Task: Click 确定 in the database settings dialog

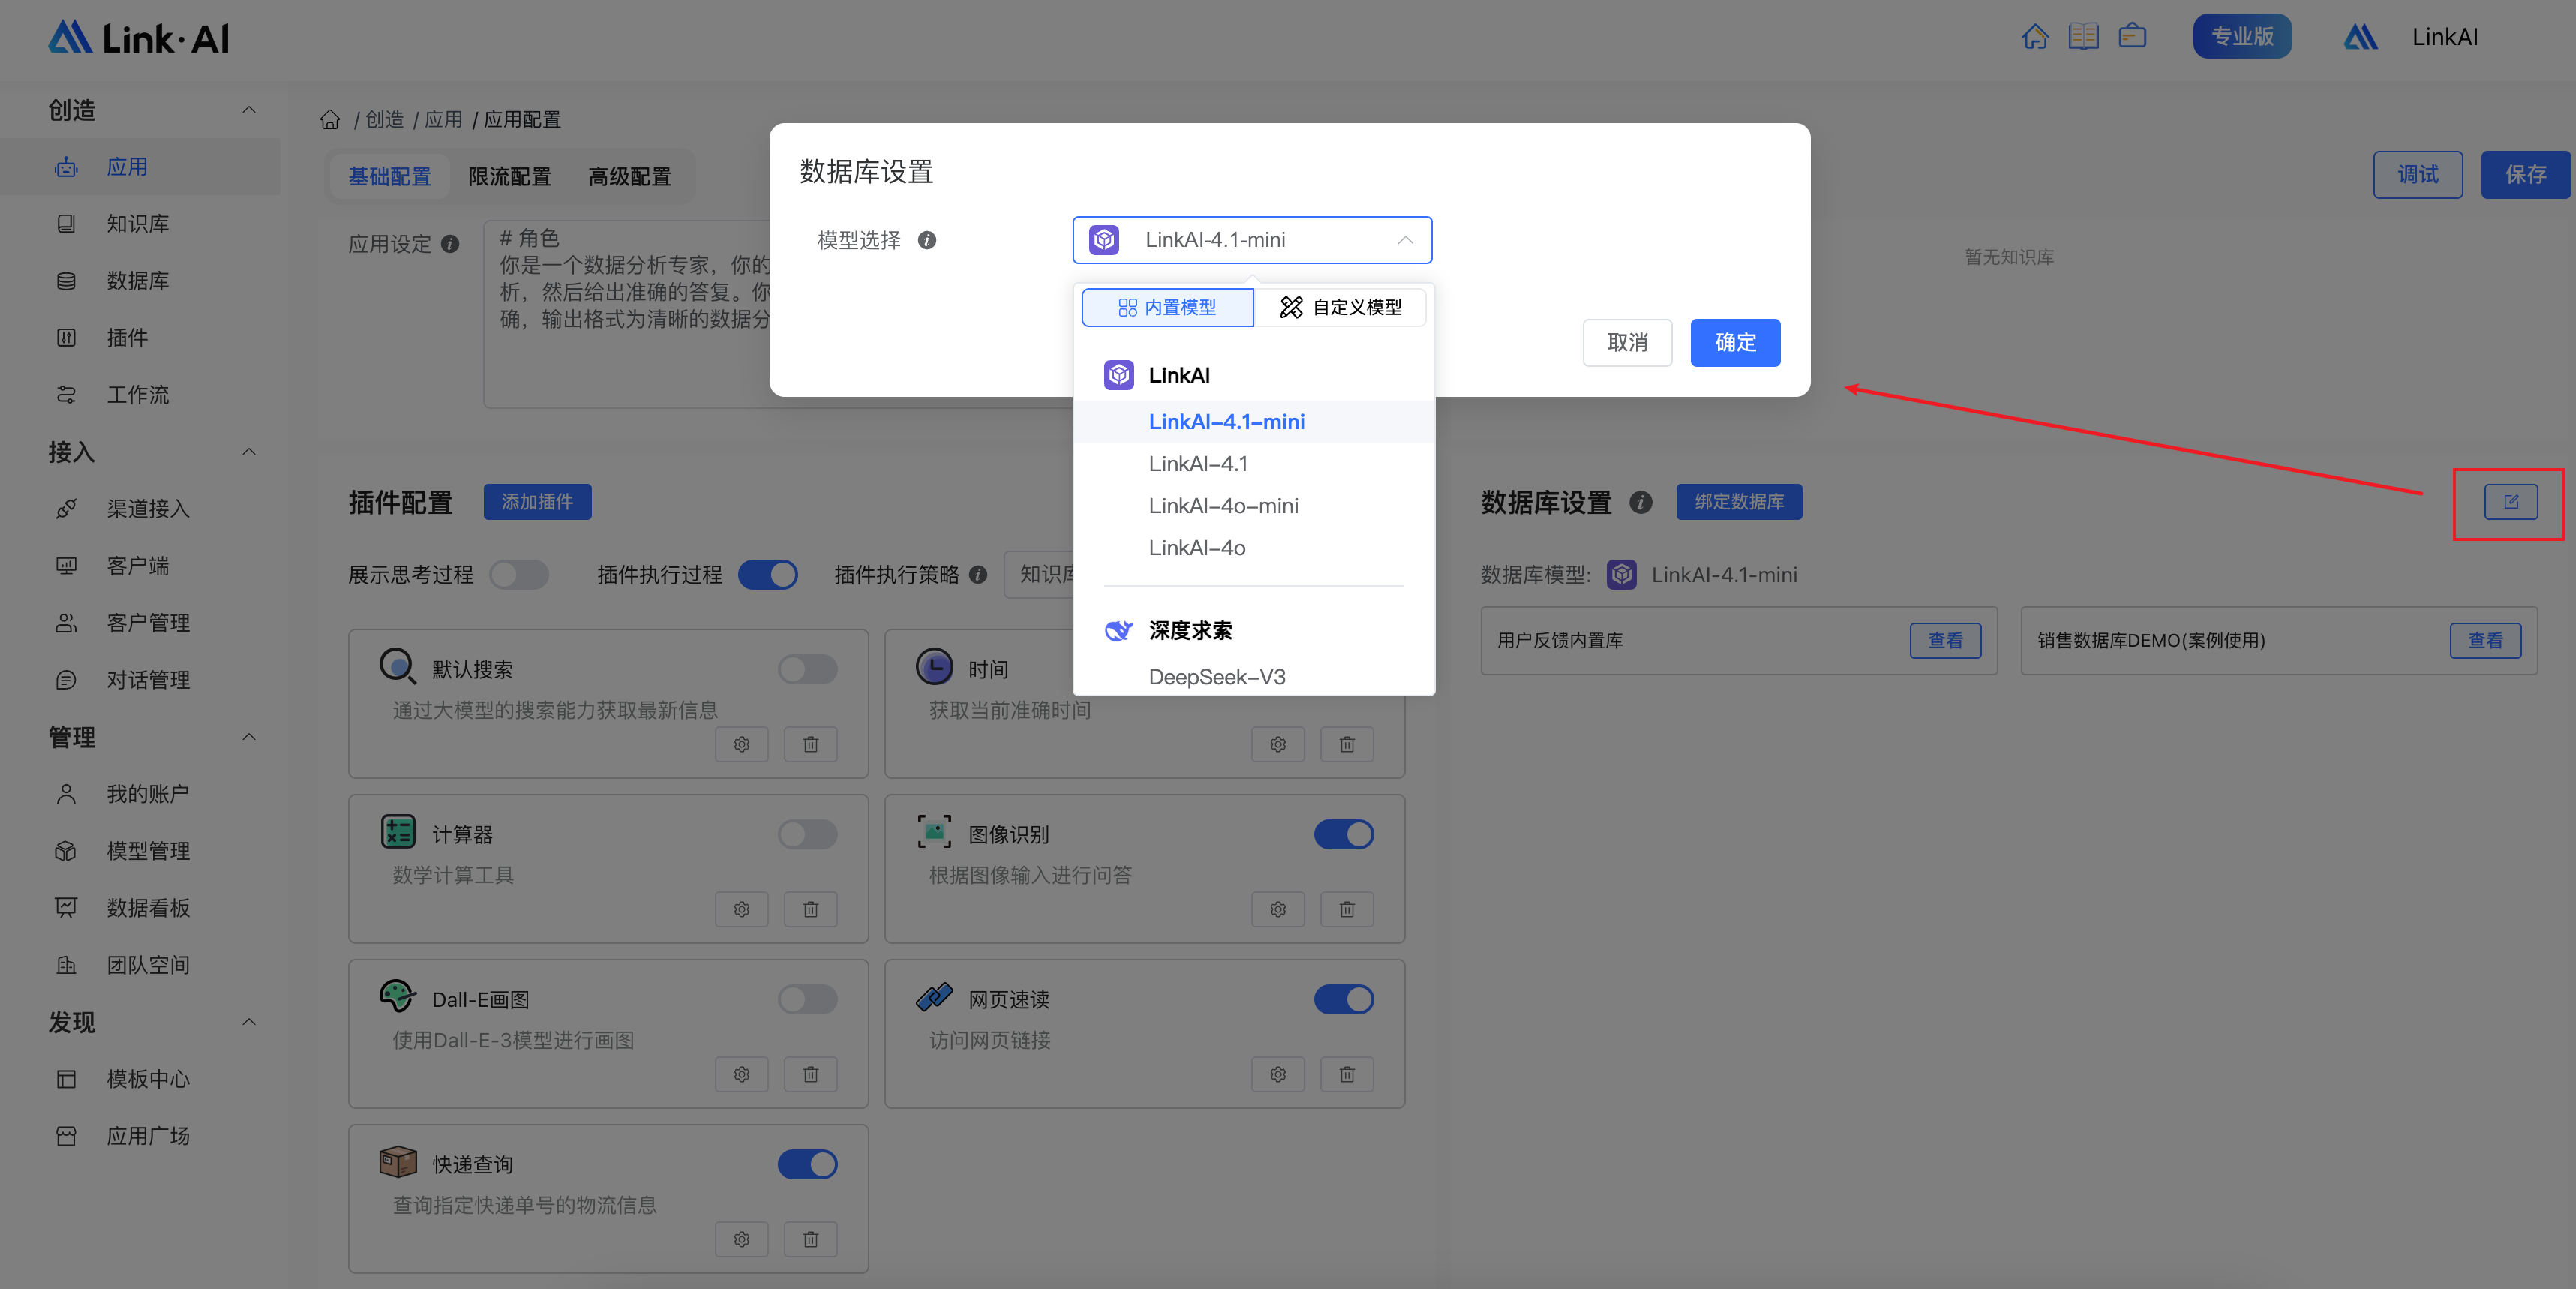Action: click(1735, 343)
